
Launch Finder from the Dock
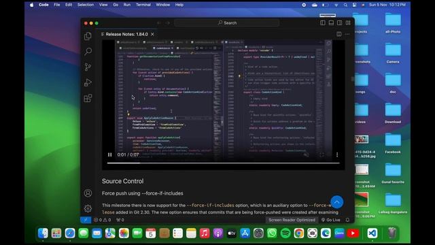tap(43, 233)
